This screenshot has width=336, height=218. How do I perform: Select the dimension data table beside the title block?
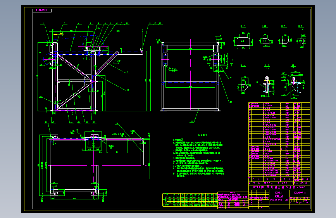[190, 200]
